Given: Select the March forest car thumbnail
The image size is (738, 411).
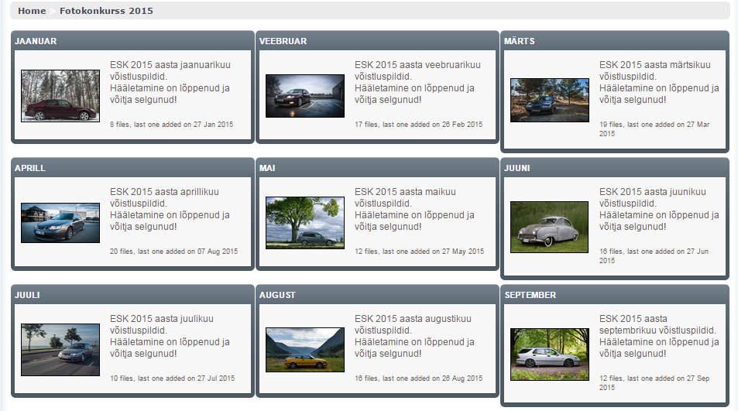Looking at the screenshot, I should [549, 100].
